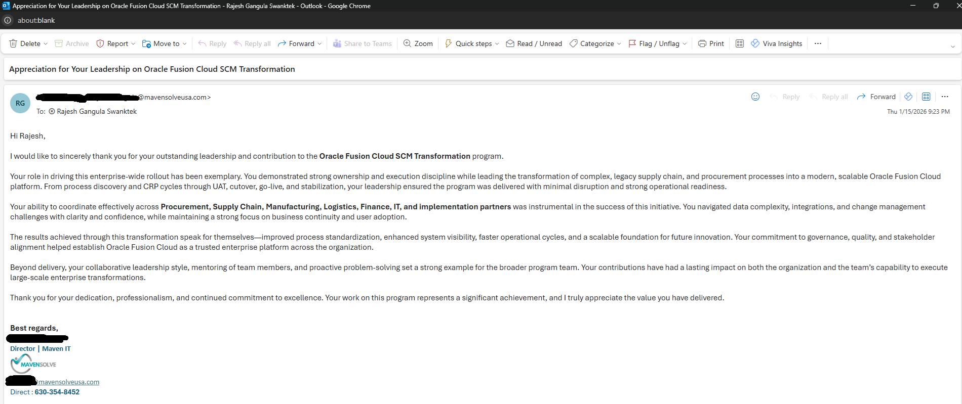962x404 pixels.
Task: Print this email using the printer icon
Action: [702, 43]
